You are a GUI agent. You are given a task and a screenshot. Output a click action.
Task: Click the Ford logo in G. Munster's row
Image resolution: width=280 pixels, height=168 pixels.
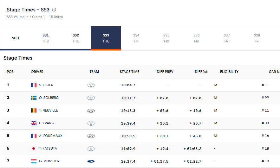click(91, 161)
